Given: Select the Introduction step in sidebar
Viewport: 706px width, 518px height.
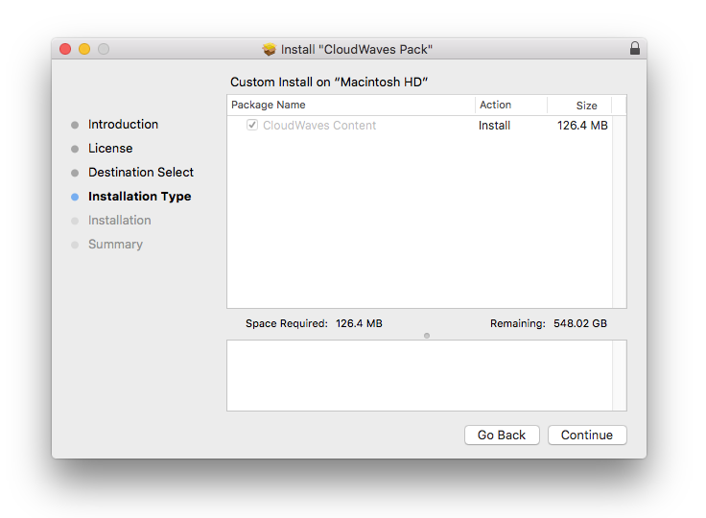Looking at the screenshot, I should tap(123, 125).
